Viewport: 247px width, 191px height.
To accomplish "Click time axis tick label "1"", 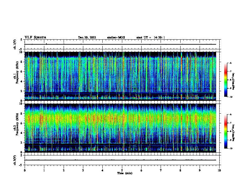I will [x=44, y=170].
